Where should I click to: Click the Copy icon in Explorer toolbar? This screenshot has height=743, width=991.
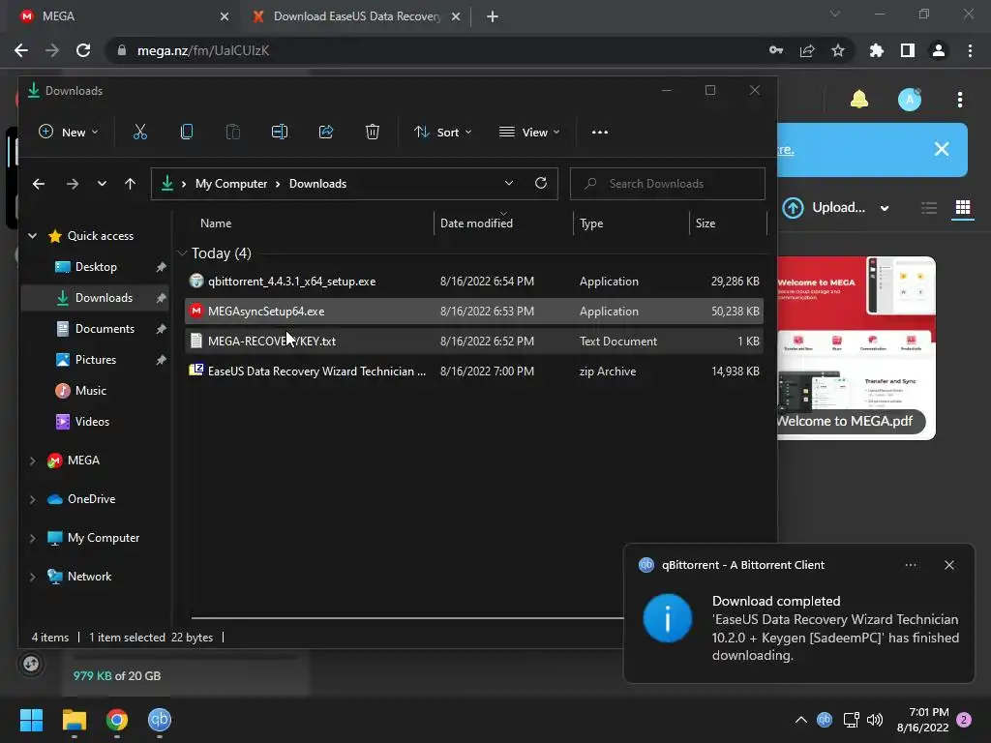187,132
